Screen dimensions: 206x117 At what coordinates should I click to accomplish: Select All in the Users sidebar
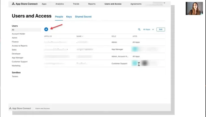click(x=26, y=30)
